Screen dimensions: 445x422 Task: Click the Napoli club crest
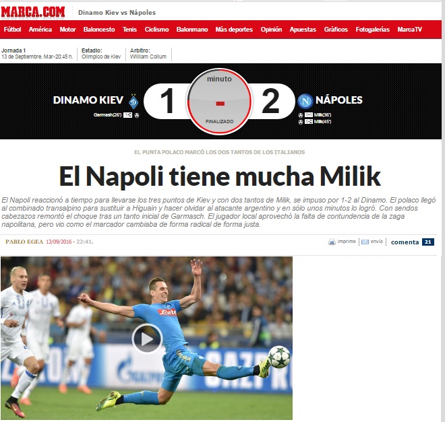pyautogui.click(x=305, y=101)
